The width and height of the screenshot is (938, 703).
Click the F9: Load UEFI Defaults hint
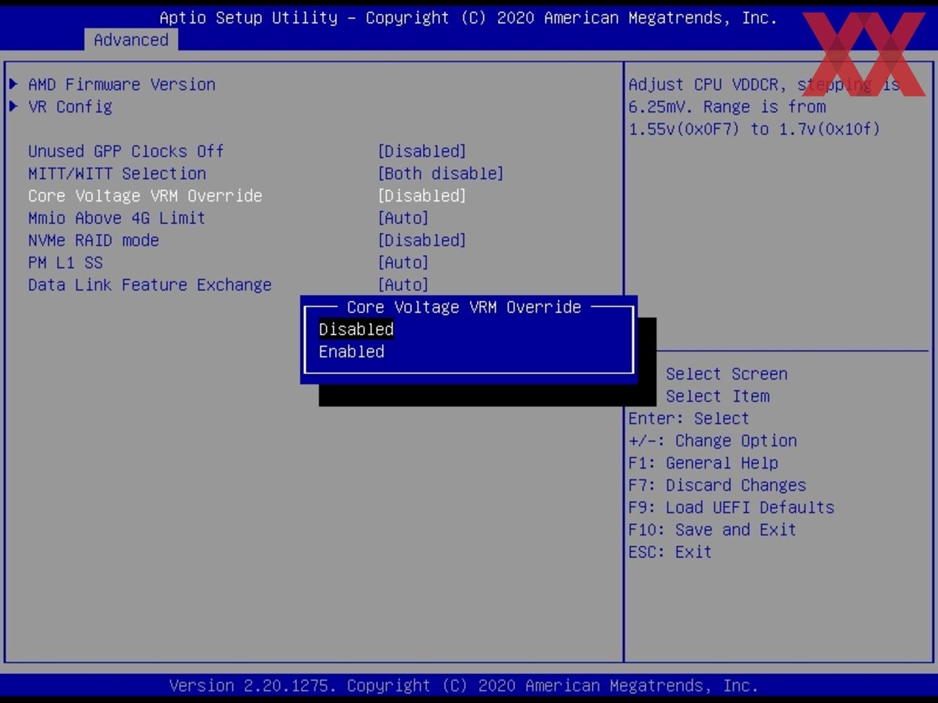point(731,507)
